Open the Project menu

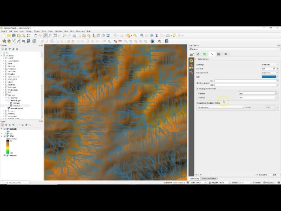(4, 31)
